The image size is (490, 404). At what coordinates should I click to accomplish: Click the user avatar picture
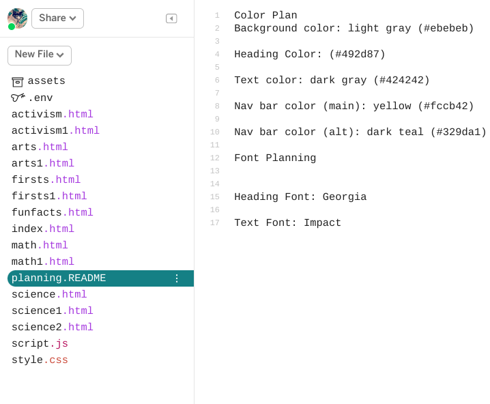click(18, 18)
